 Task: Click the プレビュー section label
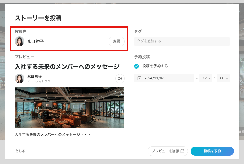[x=24, y=57]
